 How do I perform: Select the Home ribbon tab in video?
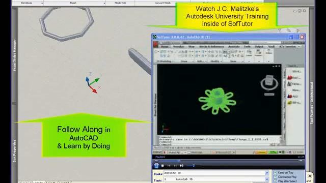click(x=165, y=47)
